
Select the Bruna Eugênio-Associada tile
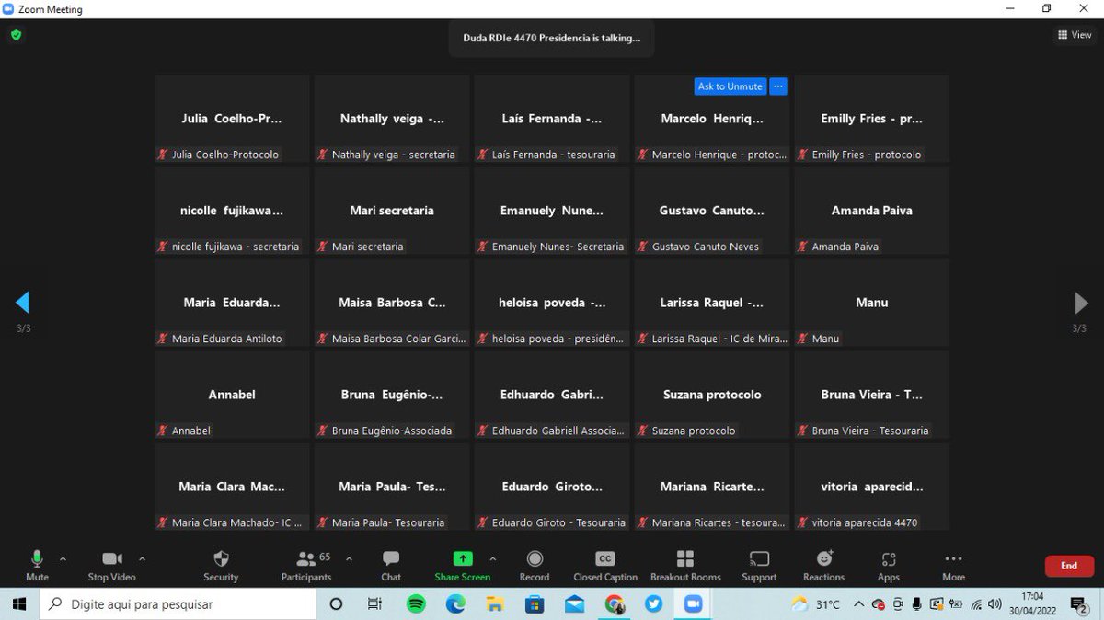click(x=392, y=395)
